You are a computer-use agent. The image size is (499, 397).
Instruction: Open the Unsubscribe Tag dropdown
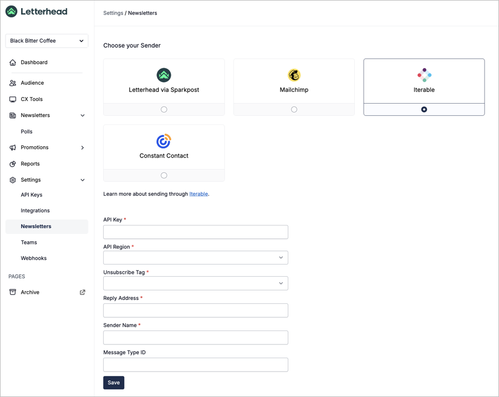[196, 283]
